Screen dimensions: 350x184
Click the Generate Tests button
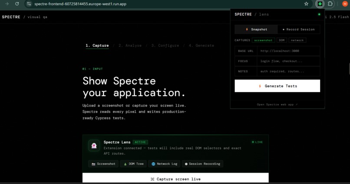tap(277, 86)
